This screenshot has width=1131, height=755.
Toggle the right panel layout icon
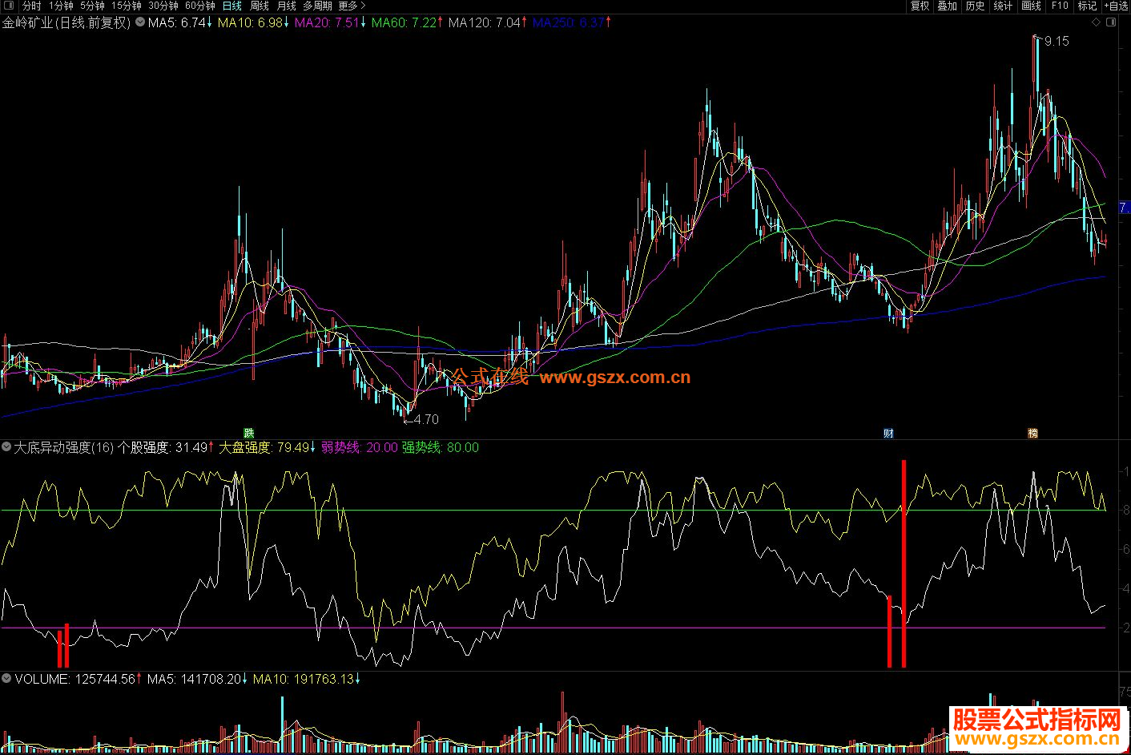1112,22
